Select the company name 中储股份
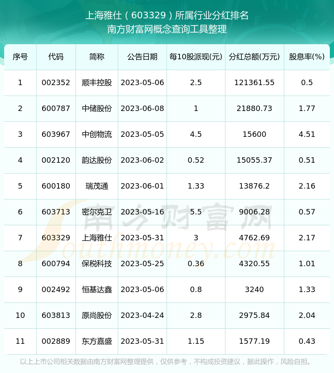334x373 pixels. [x=97, y=108]
